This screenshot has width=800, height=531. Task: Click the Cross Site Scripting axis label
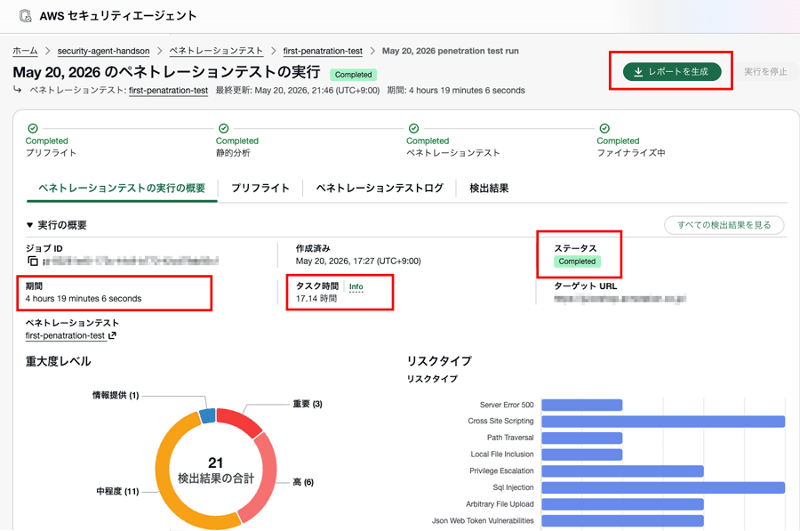point(500,422)
